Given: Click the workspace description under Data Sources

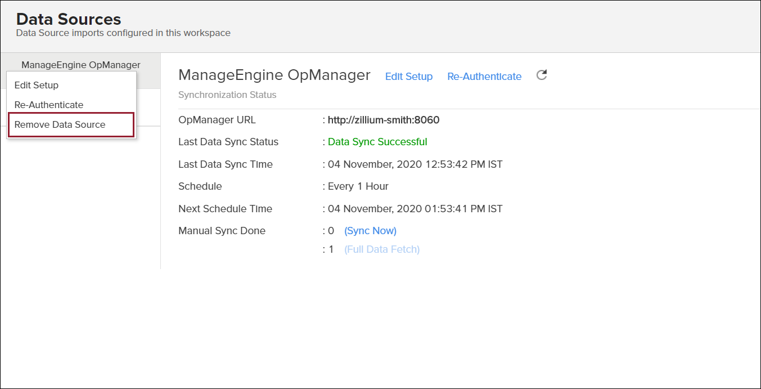Looking at the screenshot, I should [x=123, y=33].
